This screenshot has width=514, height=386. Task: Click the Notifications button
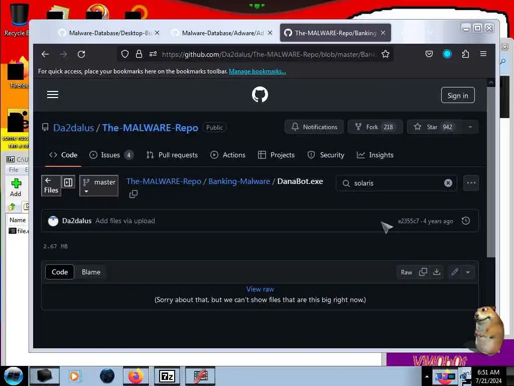click(314, 127)
